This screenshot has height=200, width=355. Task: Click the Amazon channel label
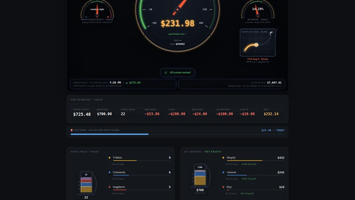pyautogui.click(x=231, y=172)
